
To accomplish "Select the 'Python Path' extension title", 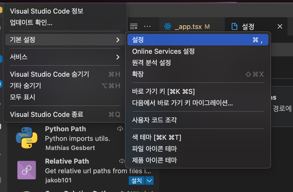I will click(66, 129).
